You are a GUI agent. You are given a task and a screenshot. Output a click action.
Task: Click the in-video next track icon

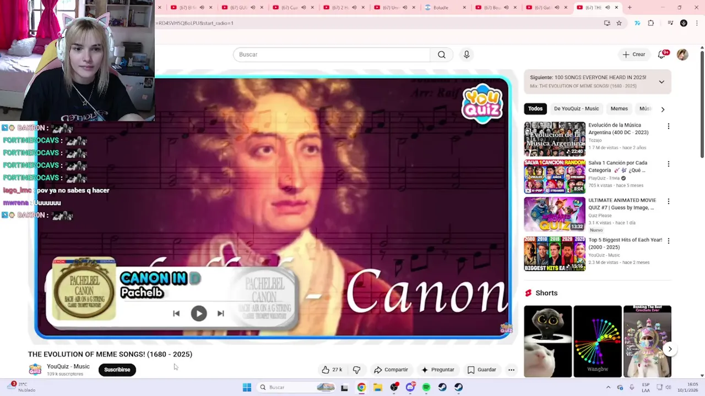coord(220,313)
